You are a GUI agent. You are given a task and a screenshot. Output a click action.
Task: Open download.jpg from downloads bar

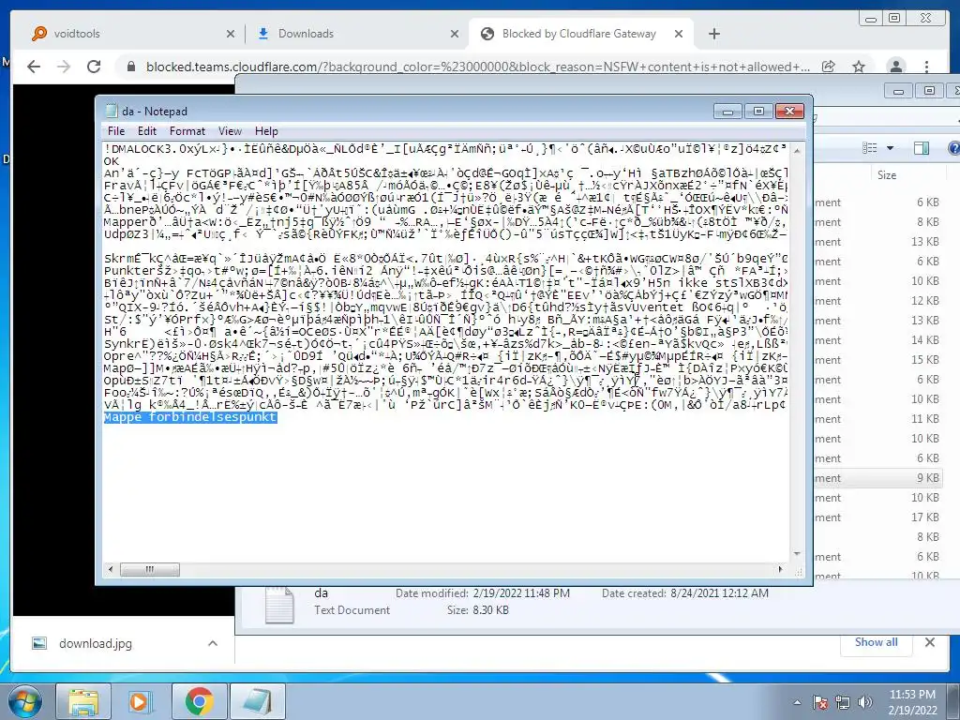coord(96,643)
